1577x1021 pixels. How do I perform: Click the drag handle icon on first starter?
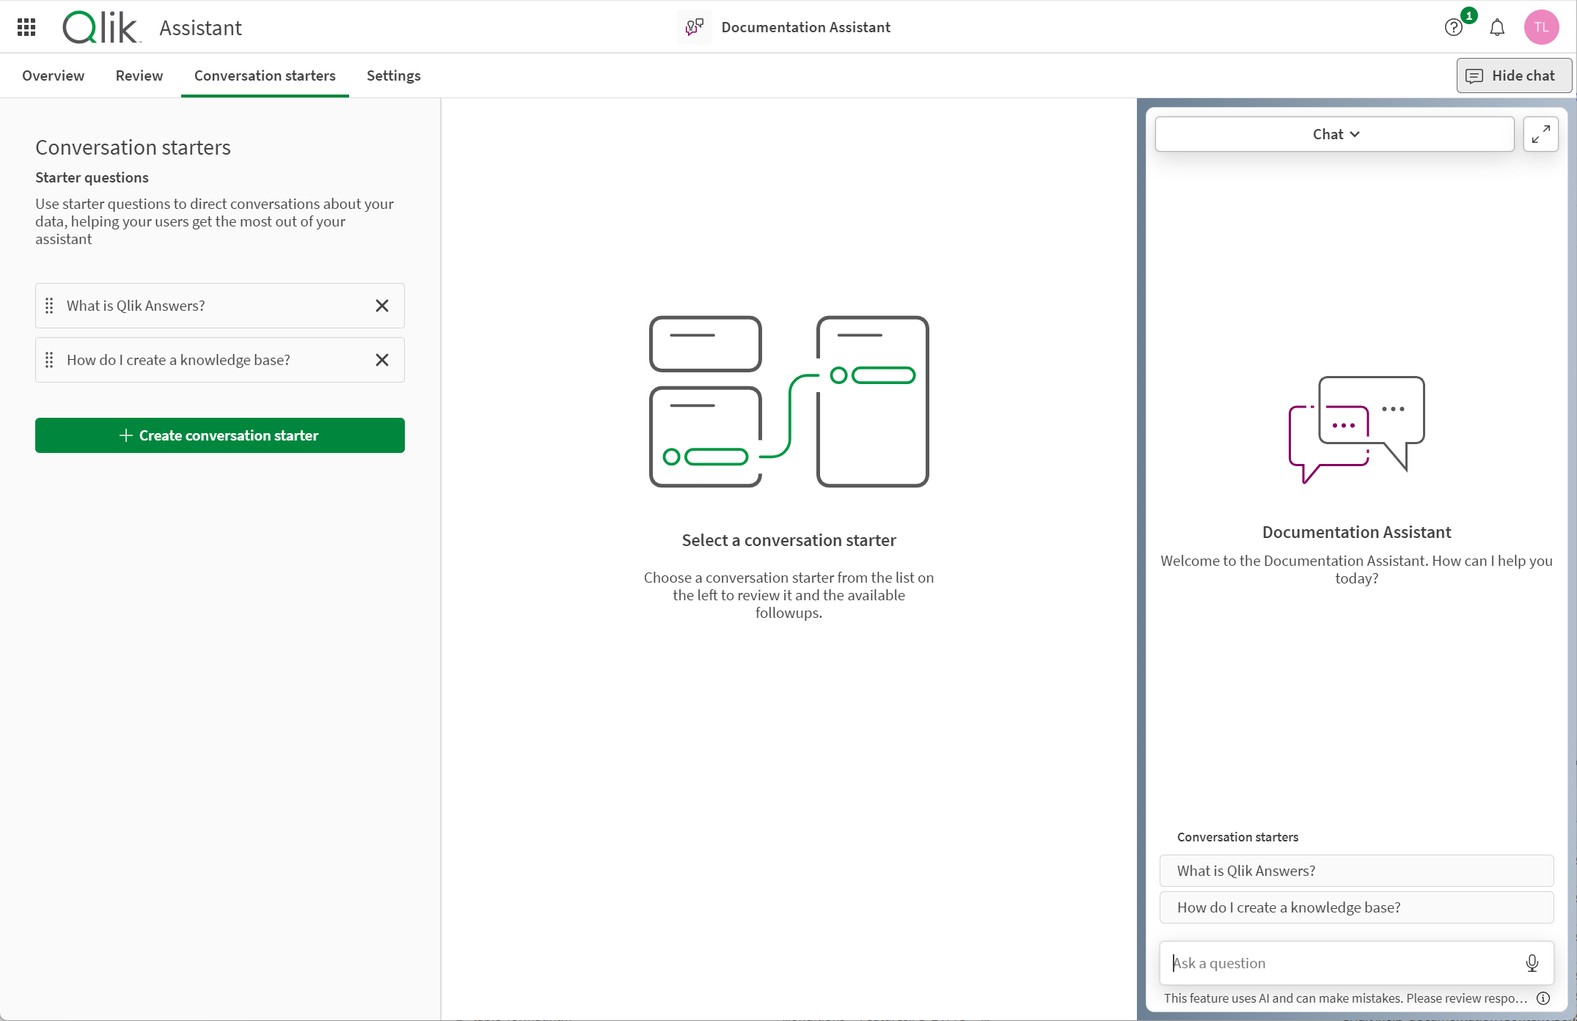coord(48,306)
